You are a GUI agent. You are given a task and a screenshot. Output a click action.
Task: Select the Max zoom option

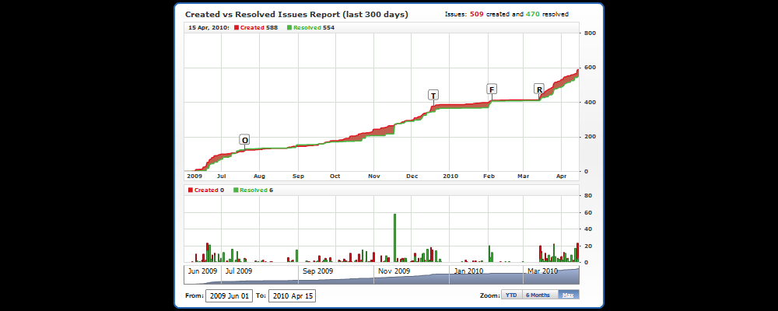tap(569, 295)
